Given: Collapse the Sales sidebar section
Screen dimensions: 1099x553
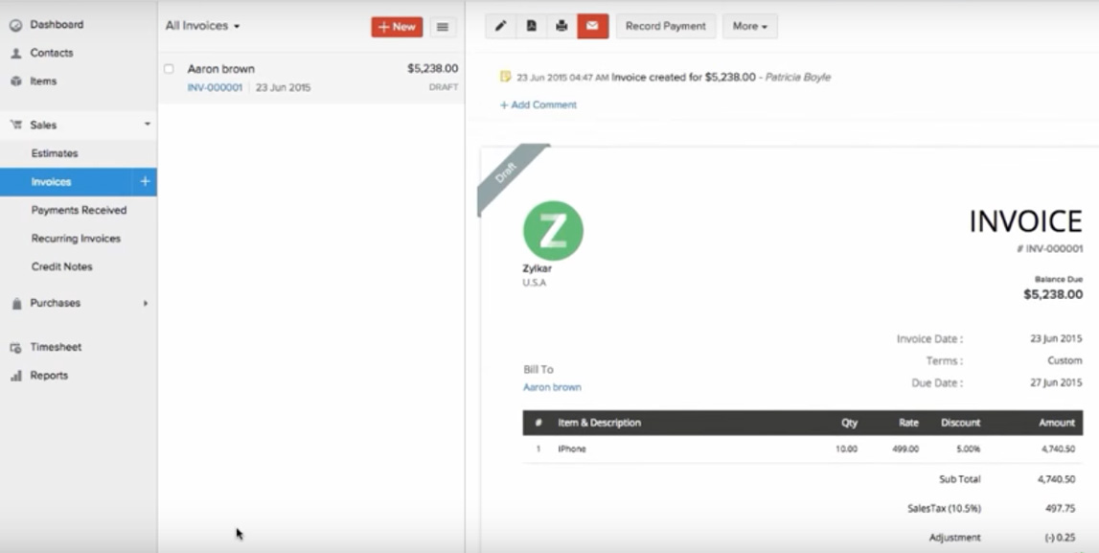Looking at the screenshot, I should coord(147,125).
